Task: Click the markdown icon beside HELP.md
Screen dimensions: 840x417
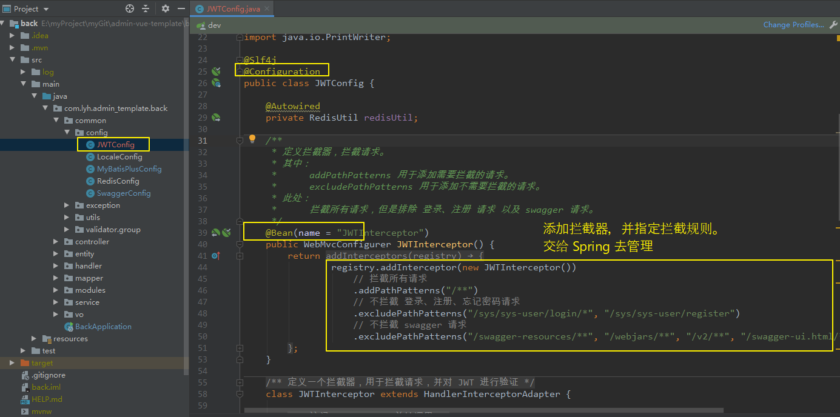Action: (x=25, y=399)
